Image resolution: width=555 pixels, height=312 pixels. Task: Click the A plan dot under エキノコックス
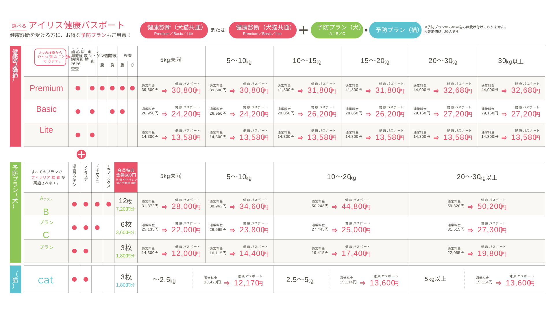pos(109,204)
